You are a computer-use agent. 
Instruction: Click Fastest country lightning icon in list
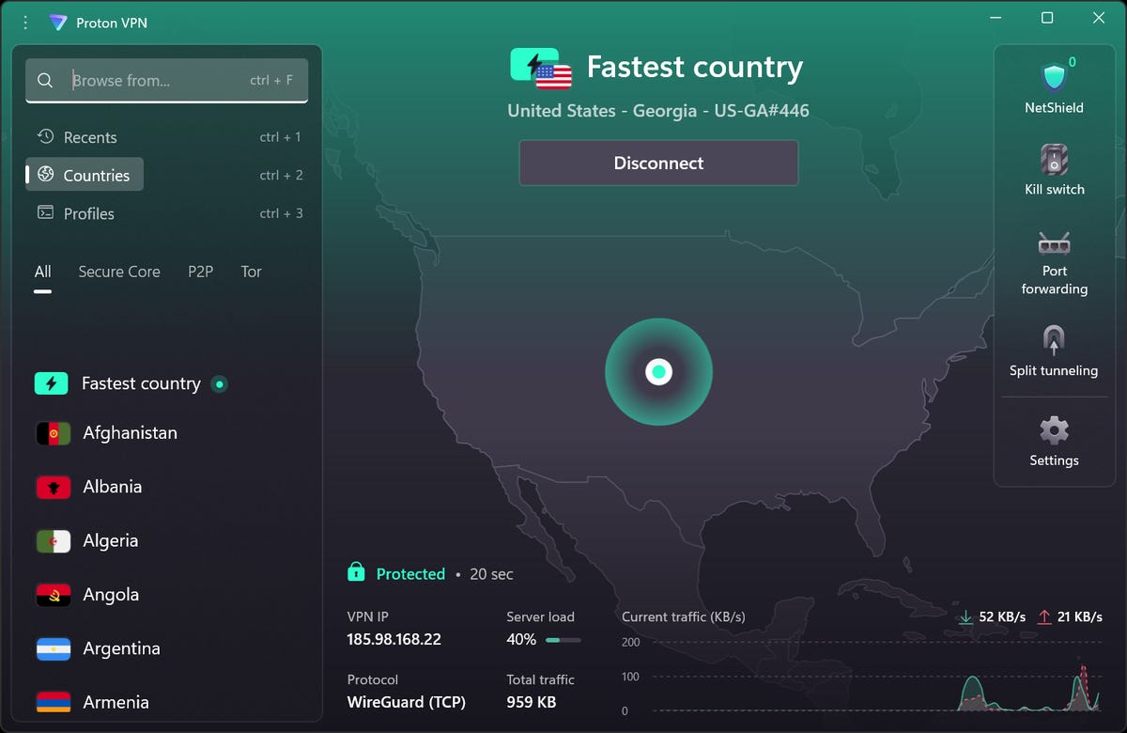coord(52,383)
